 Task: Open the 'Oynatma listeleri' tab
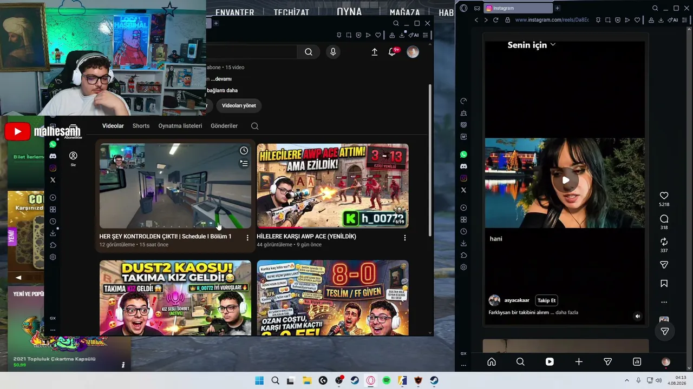click(180, 126)
